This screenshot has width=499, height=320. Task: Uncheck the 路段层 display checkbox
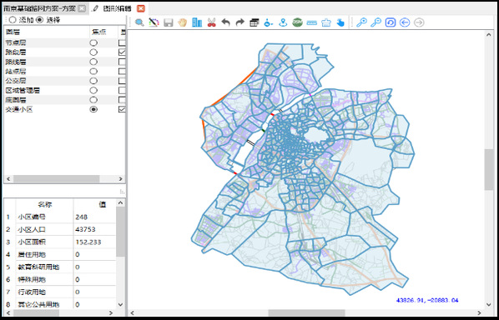(122, 52)
